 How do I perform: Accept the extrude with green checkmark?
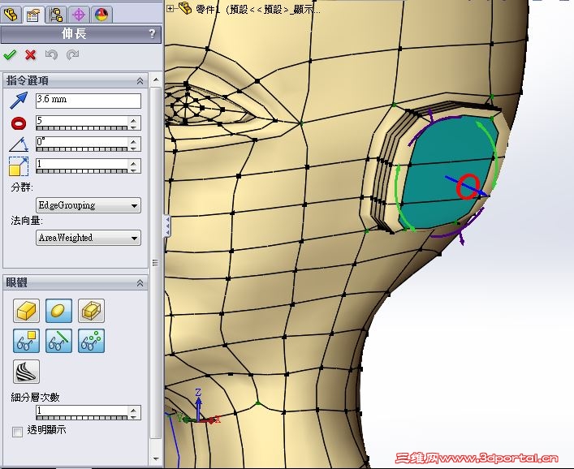tap(10, 55)
